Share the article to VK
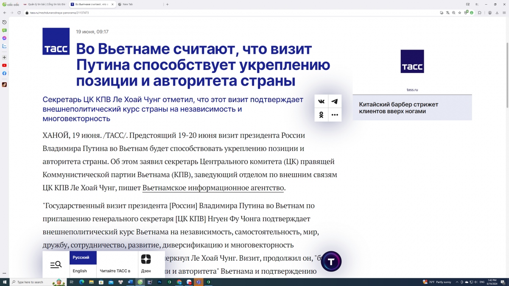This screenshot has height=286, width=509. [321, 101]
